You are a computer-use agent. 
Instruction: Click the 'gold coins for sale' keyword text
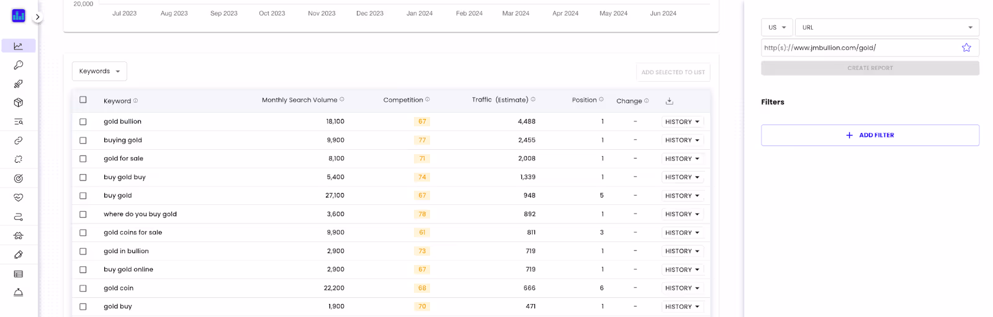point(133,233)
